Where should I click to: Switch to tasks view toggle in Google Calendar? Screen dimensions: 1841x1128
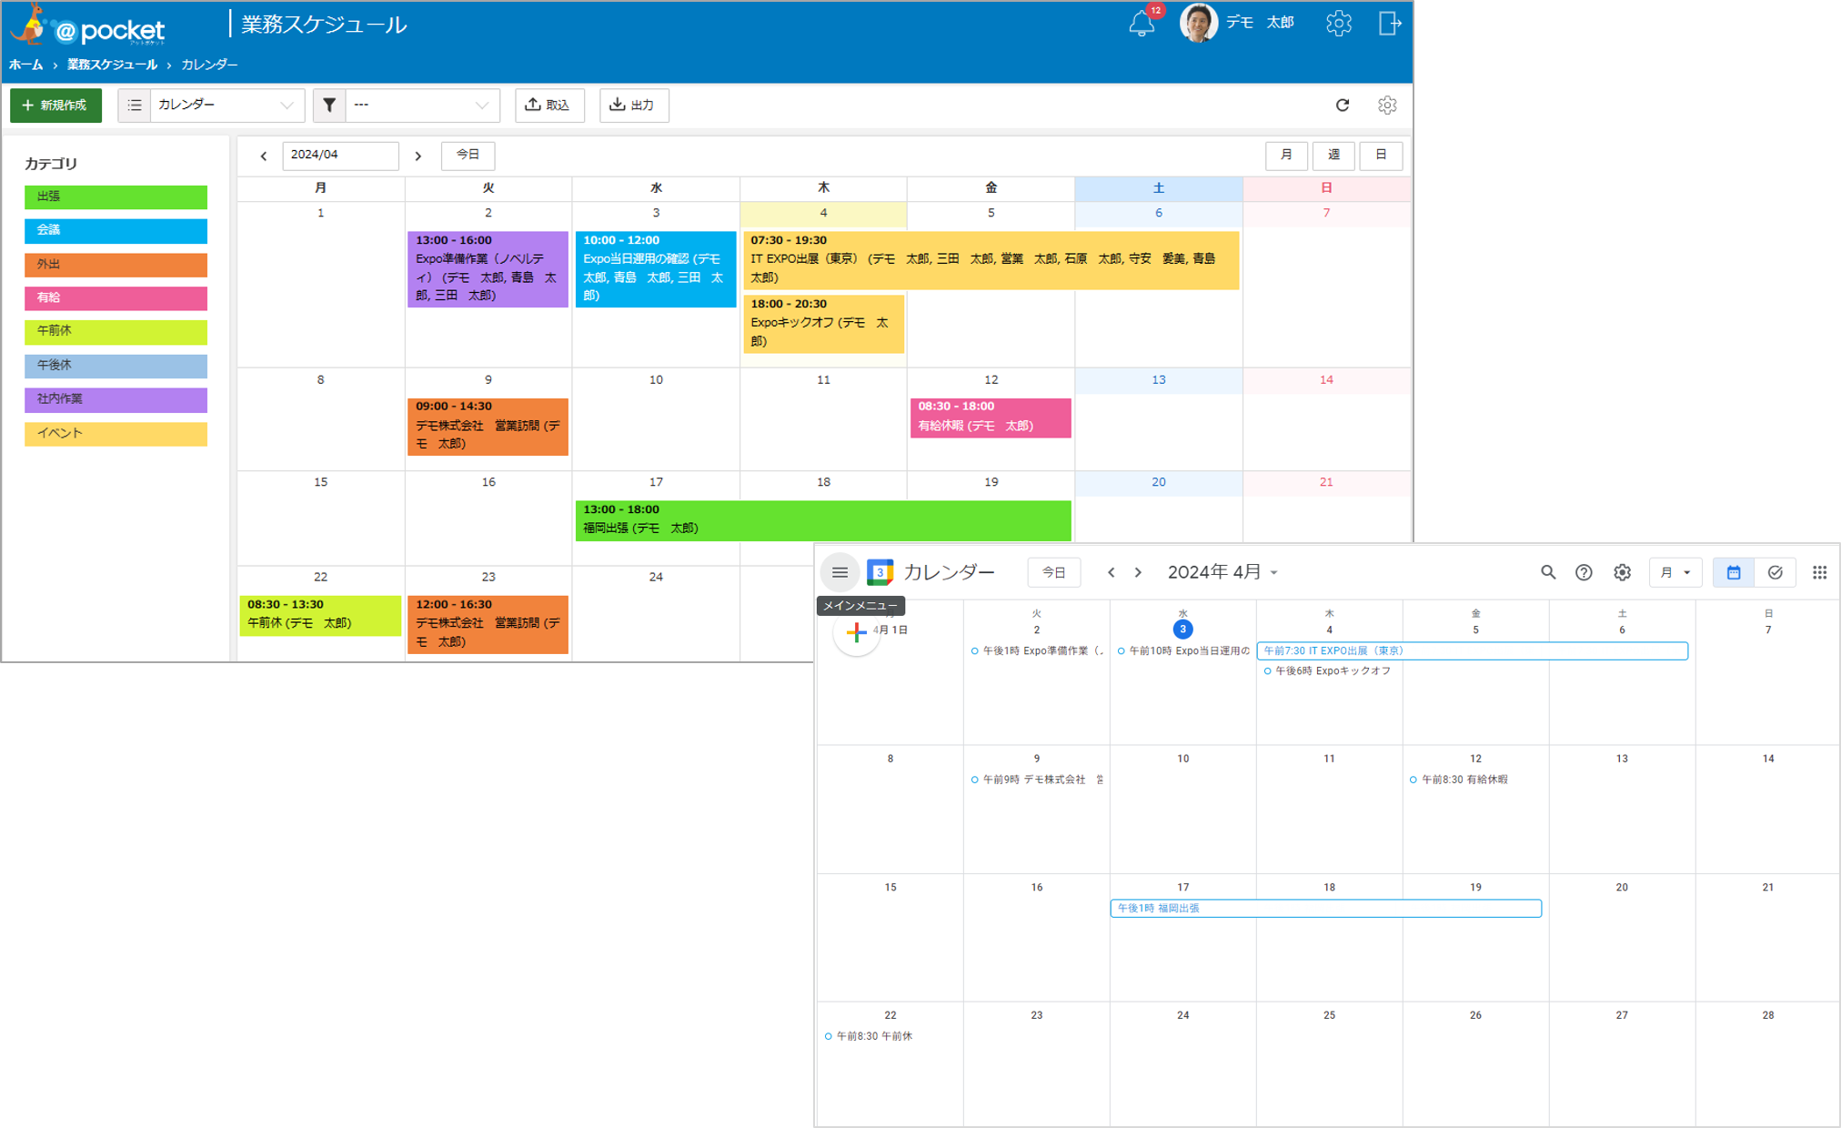1775,572
